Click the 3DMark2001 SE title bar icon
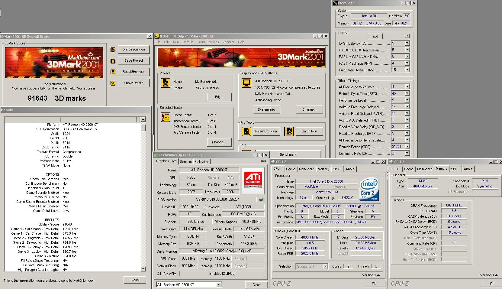Image resolution: width=502 pixels, height=289 pixels. point(157,36)
